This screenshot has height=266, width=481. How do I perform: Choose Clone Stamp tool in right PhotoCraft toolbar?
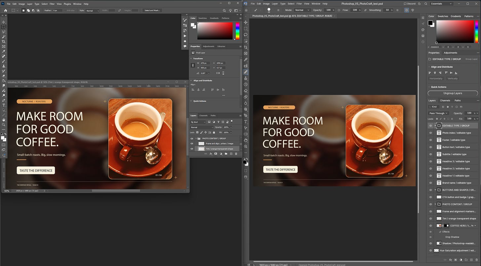tap(245, 78)
